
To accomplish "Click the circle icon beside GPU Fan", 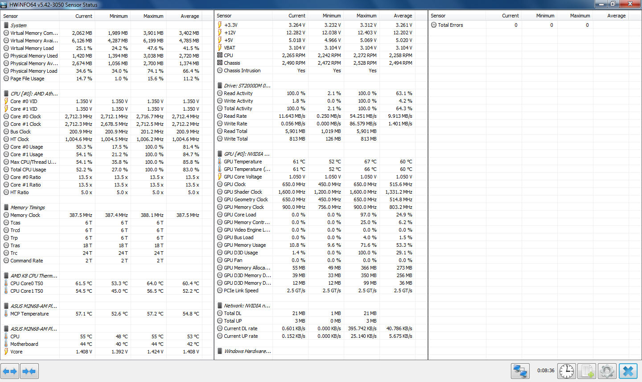I will coord(220,260).
